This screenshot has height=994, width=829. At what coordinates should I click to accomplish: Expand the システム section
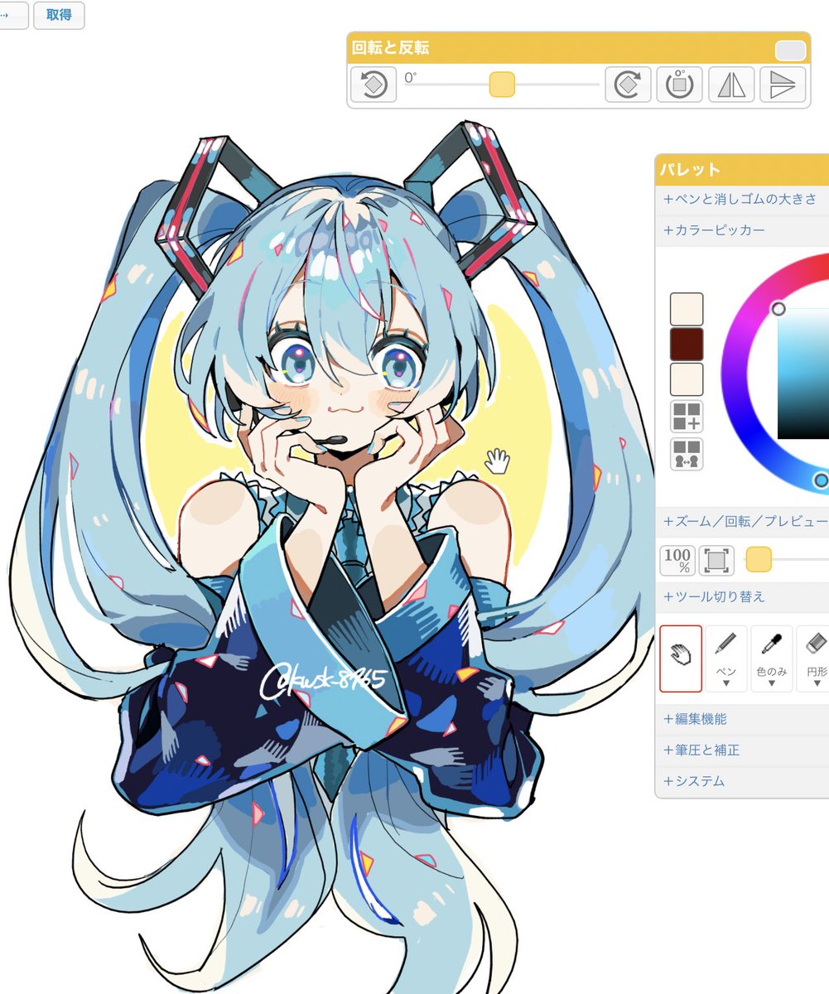click(693, 780)
